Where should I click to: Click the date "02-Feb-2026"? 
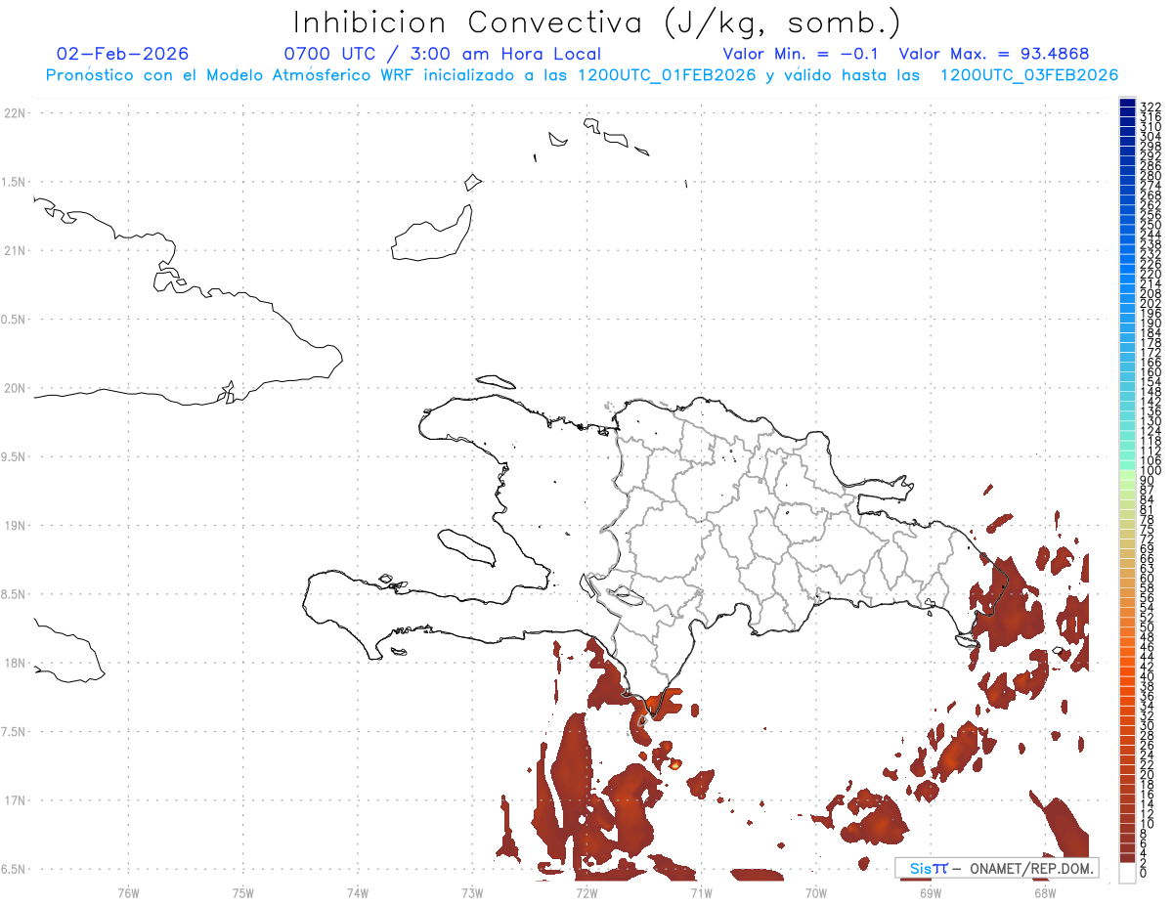(123, 54)
